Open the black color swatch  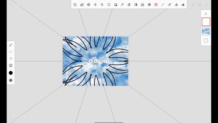point(11,73)
